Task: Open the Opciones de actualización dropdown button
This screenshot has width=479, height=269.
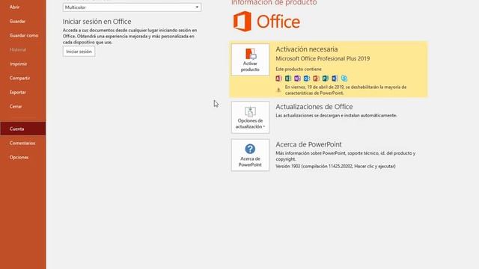Action: click(250, 117)
